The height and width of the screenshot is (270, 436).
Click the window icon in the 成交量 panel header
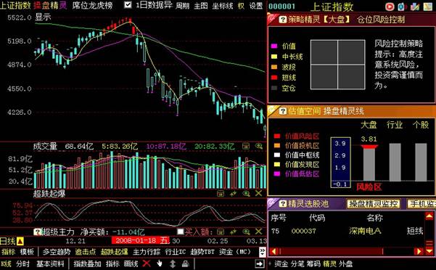(245, 147)
